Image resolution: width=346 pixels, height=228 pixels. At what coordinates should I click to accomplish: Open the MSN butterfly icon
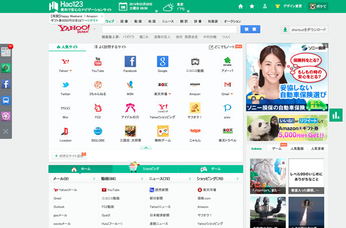(130, 85)
